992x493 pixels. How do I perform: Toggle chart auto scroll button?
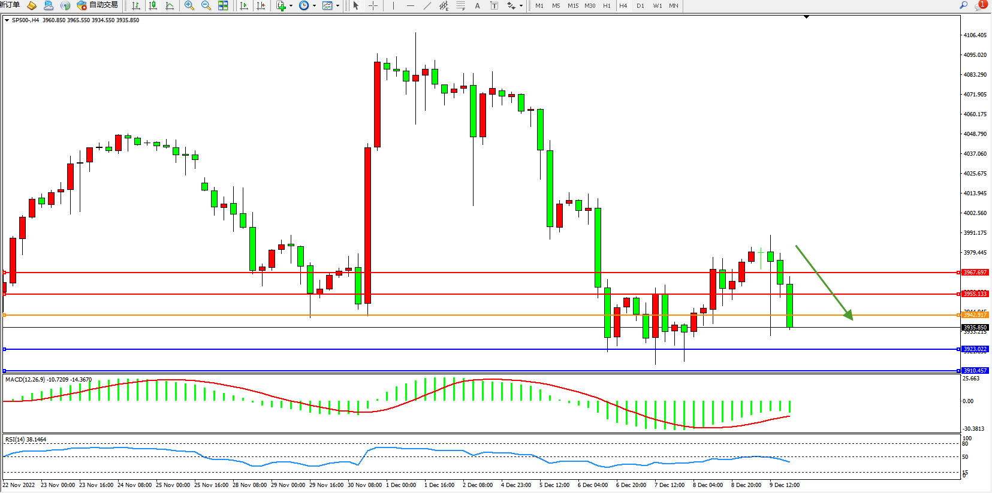point(243,5)
